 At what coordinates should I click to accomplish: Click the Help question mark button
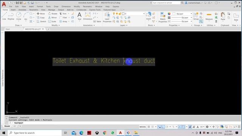coord(216,3)
